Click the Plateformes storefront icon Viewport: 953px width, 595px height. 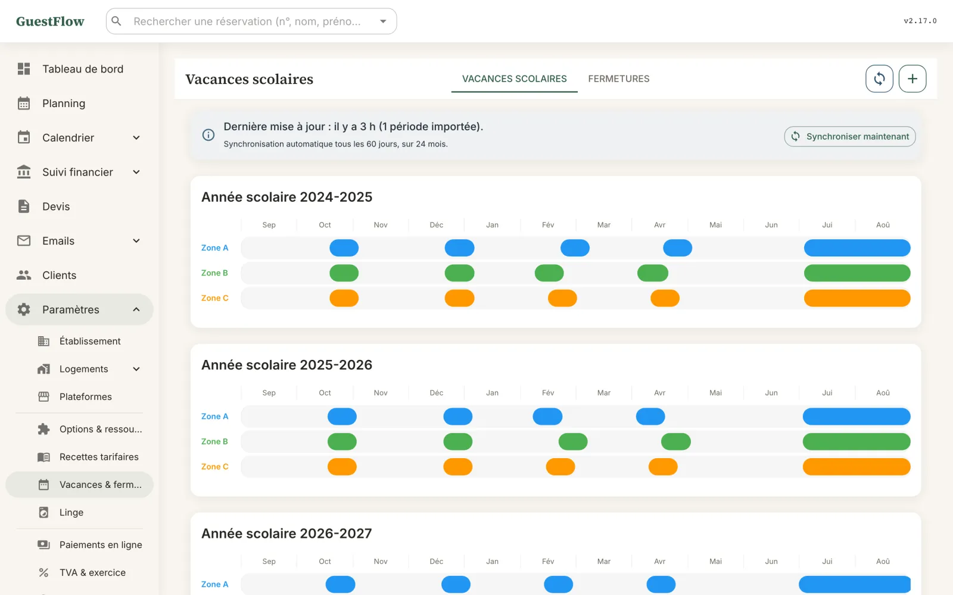tap(43, 397)
